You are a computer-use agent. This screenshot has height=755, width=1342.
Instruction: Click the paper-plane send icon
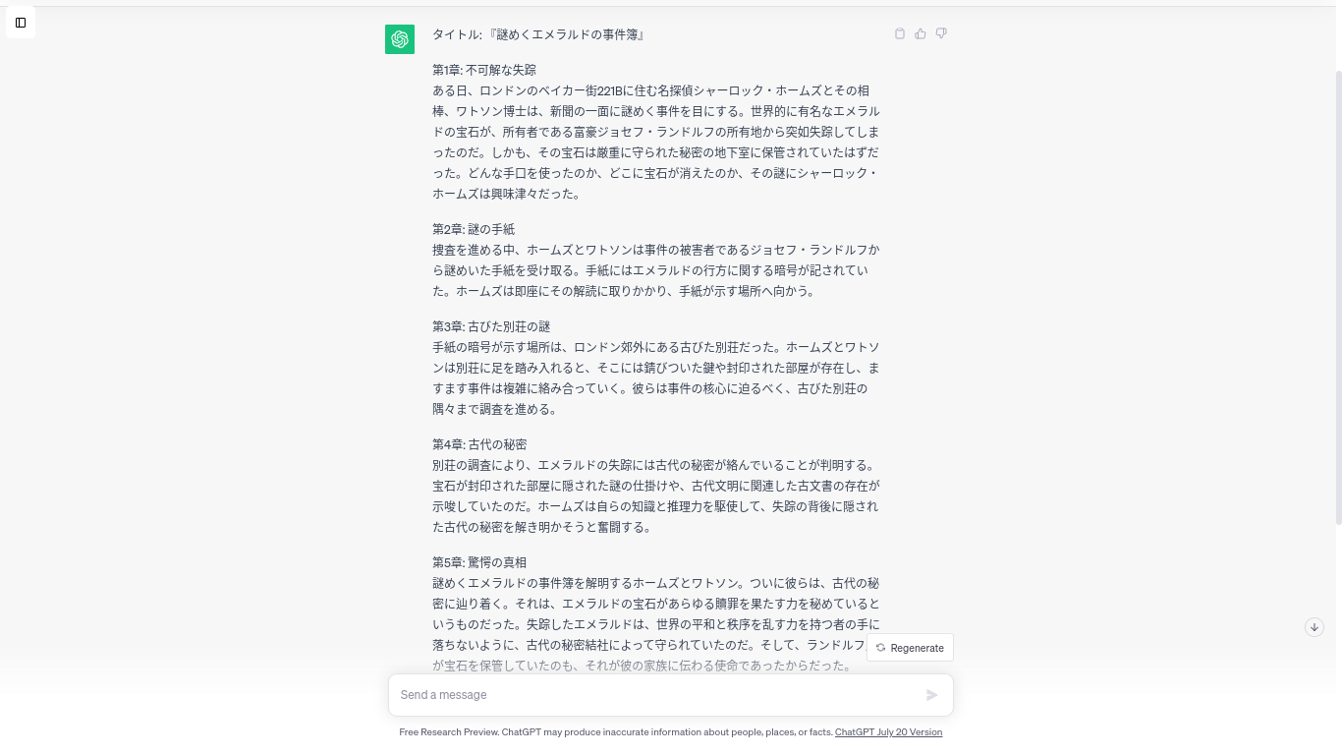coord(932,695)
